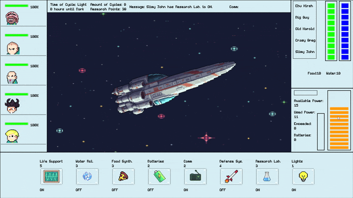Select the top crew portrait with headscarf

(x=12, y=18)
